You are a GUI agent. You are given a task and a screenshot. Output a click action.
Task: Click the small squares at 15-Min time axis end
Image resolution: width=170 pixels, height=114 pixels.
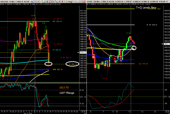point(83,111)
